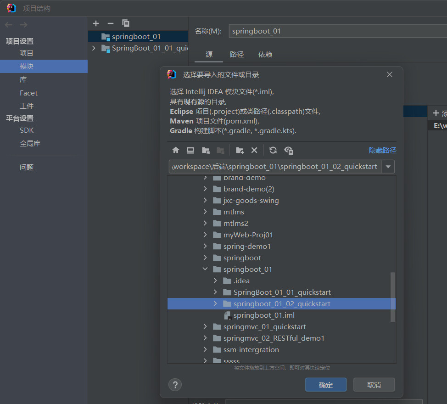Image resolution: width=447 pixels, height=404 pixels.
Task: Open 问题 in the sidebar
Action: (27, 168)
